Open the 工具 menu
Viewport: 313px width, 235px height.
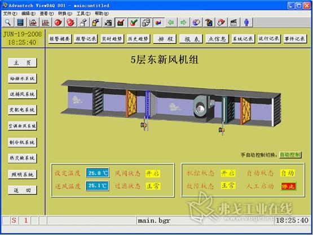tap(83, 14)
